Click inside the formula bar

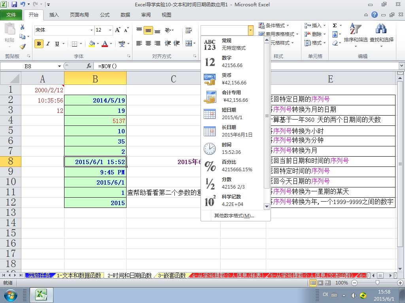pyautogui.click(x=247, y=66)
